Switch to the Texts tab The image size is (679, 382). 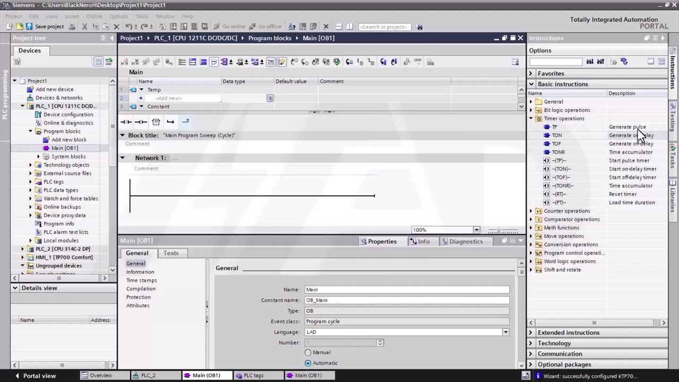point(171,253)
